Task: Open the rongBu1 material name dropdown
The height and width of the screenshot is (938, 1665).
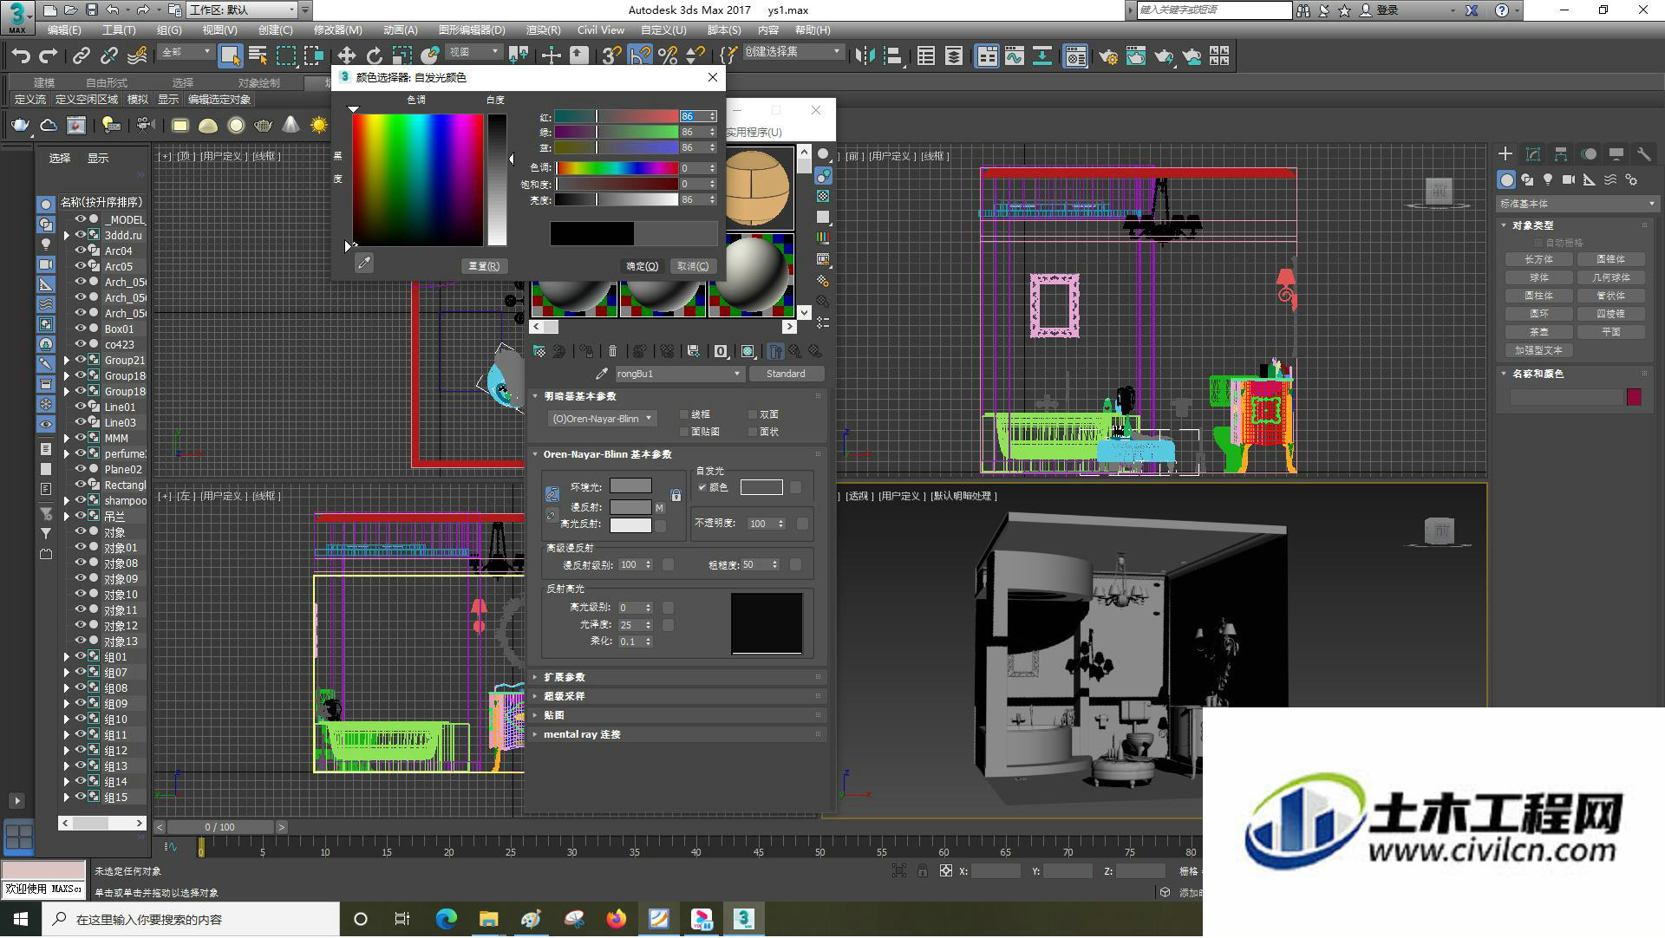Action: click(x=679, y=374)
